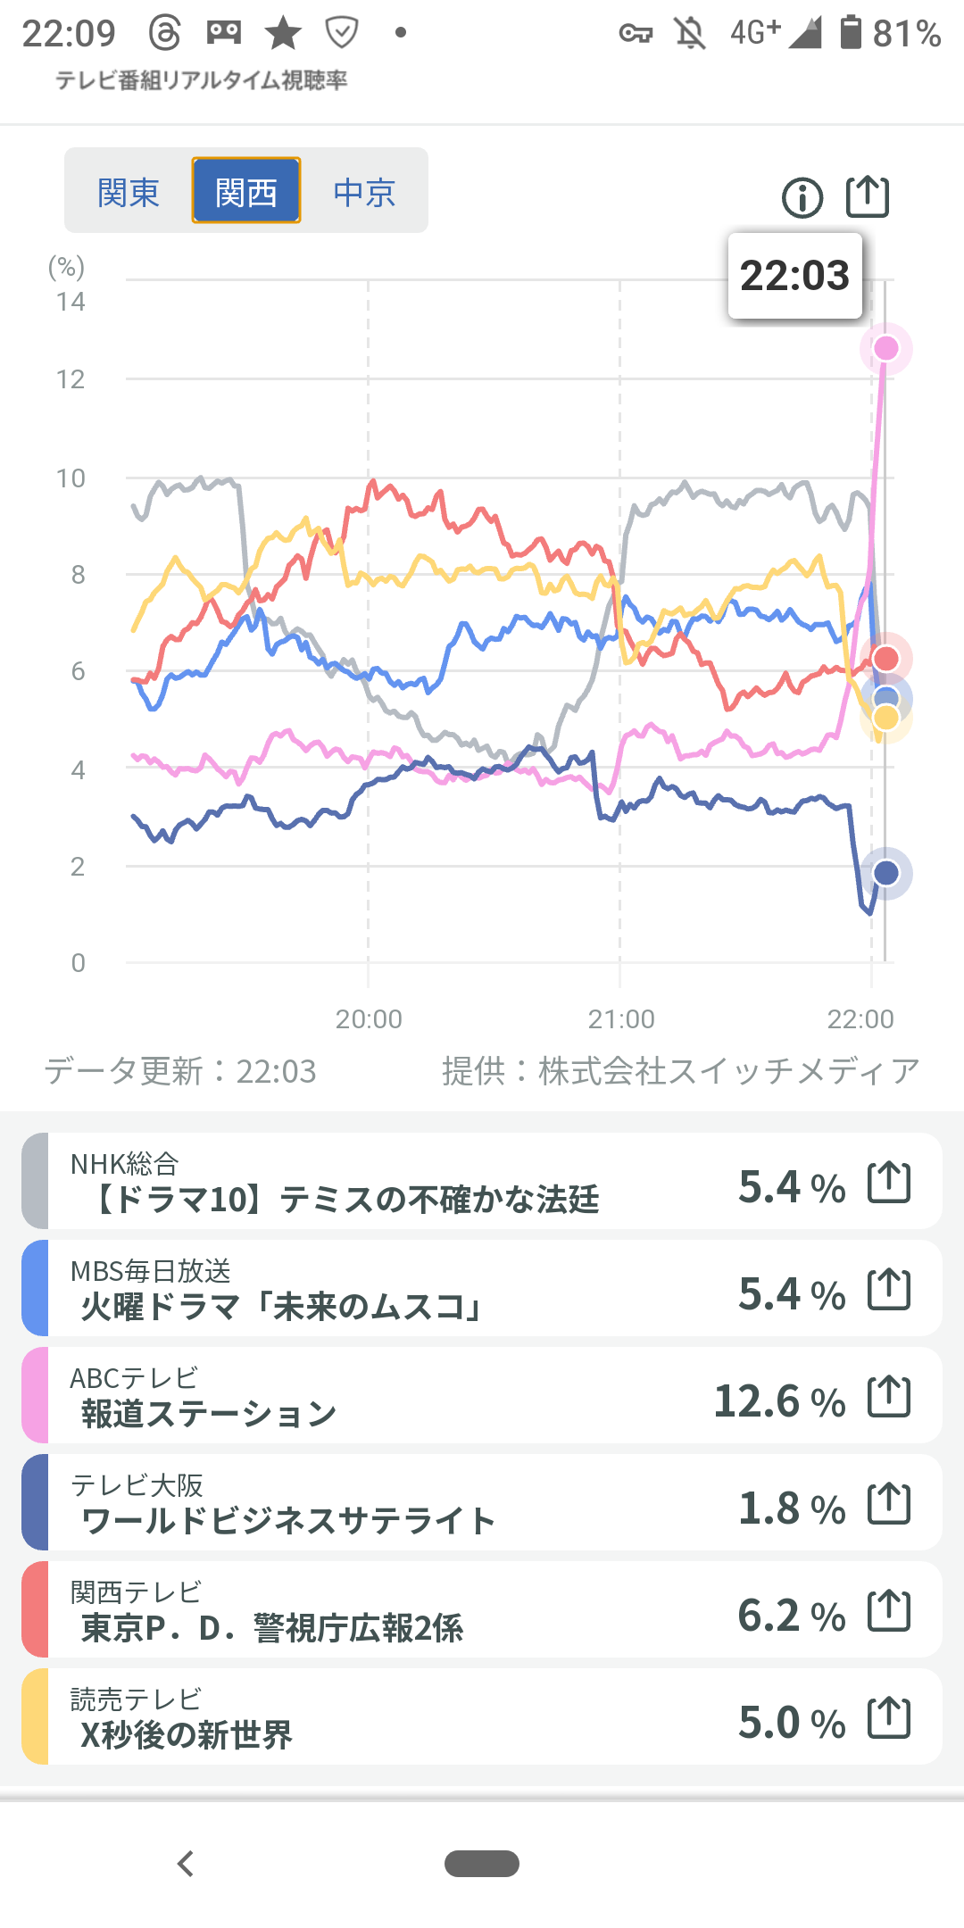Viewport: 964px width, 1928px height.
Task: Share 読売テレビ program rating
Action: (x=889, y=1718)
